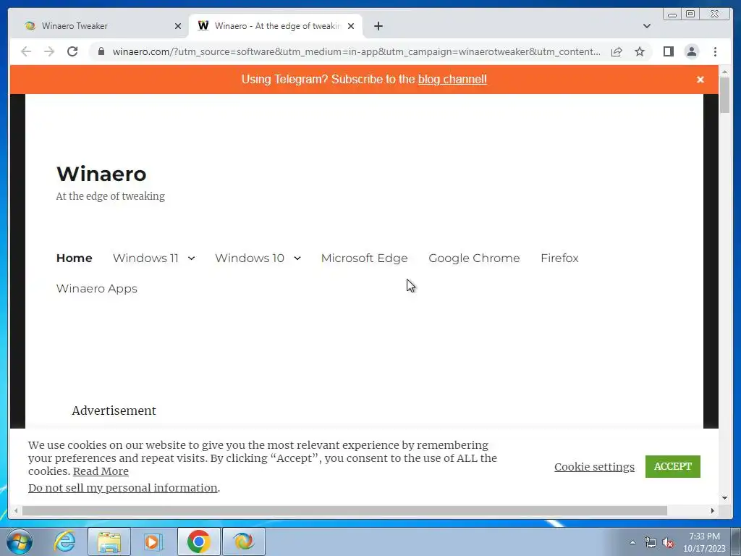Accept cookies with ACCEPT button
The image size is (741, 556).
click(x=673, y=467)
